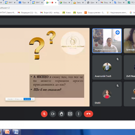Click the present screen icon
Image resolution: width=135 pixels, height=135 pixels.
click(70, 114)
